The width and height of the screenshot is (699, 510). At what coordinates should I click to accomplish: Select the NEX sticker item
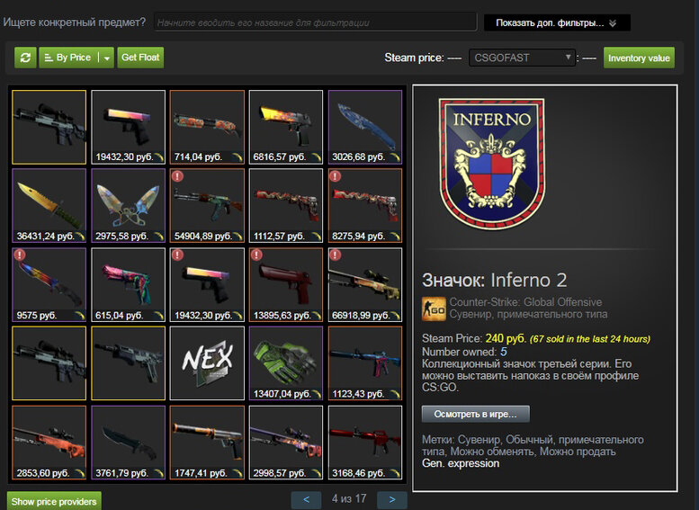[x=207, y=363]
